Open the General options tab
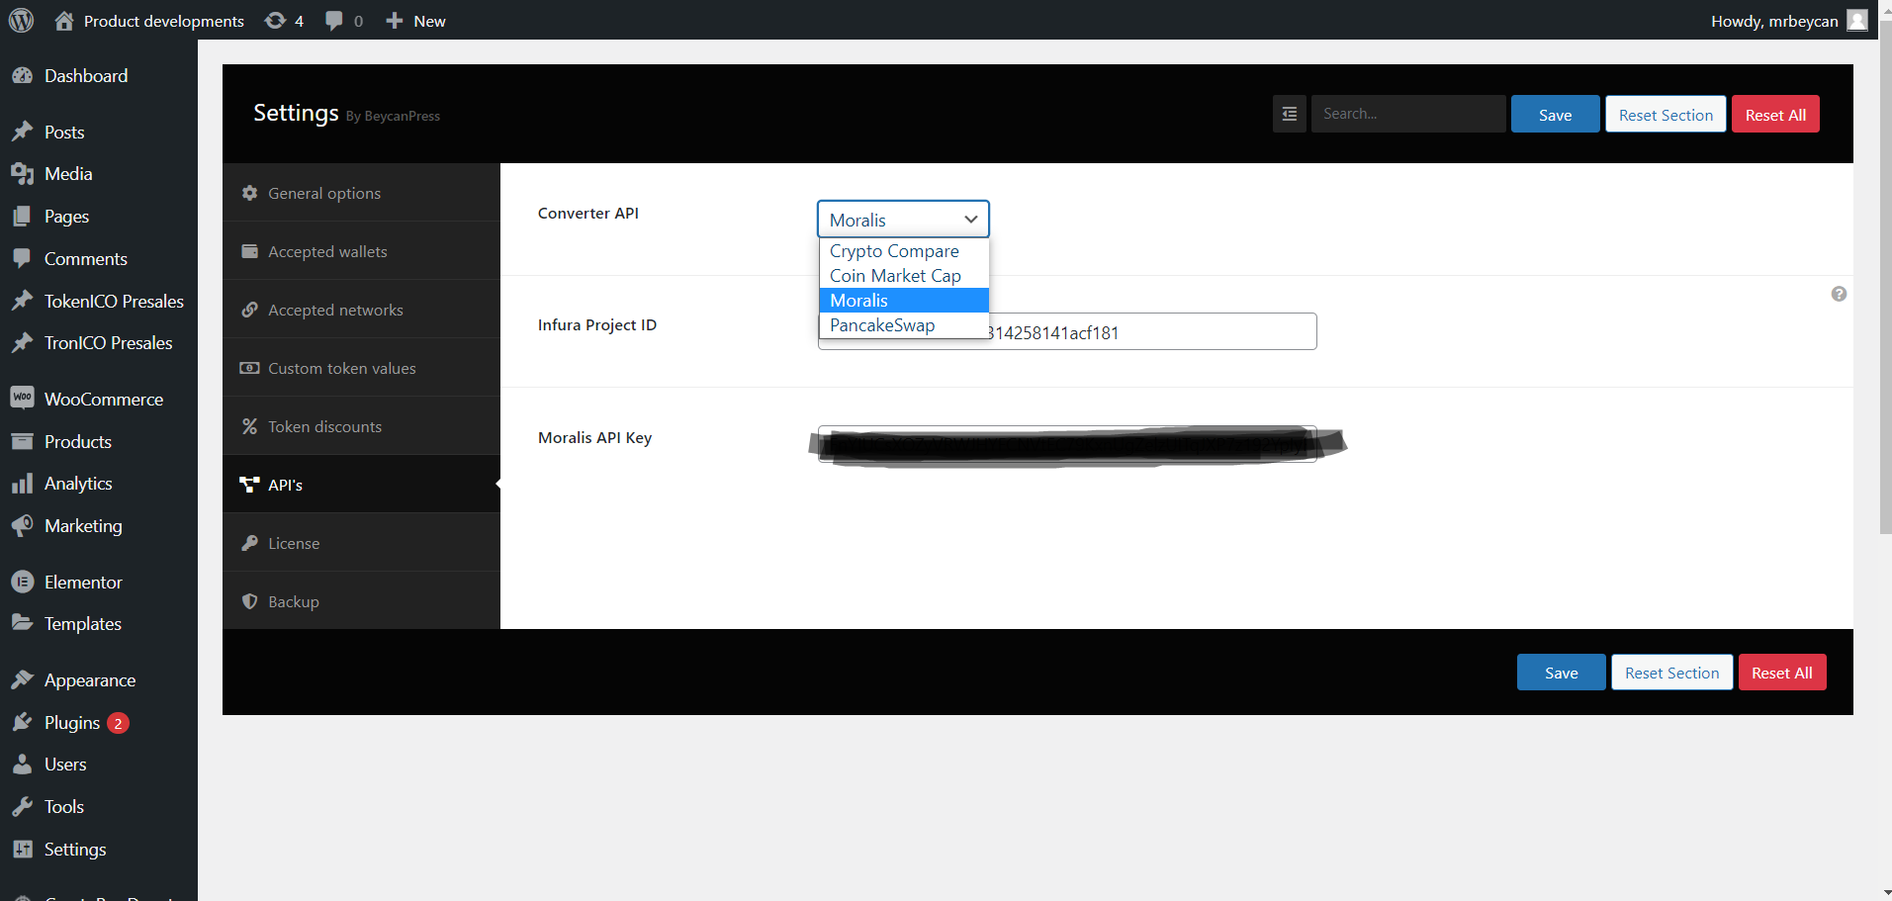The image size is (1892, 901). pyautogui.click(x=361, y=193)
